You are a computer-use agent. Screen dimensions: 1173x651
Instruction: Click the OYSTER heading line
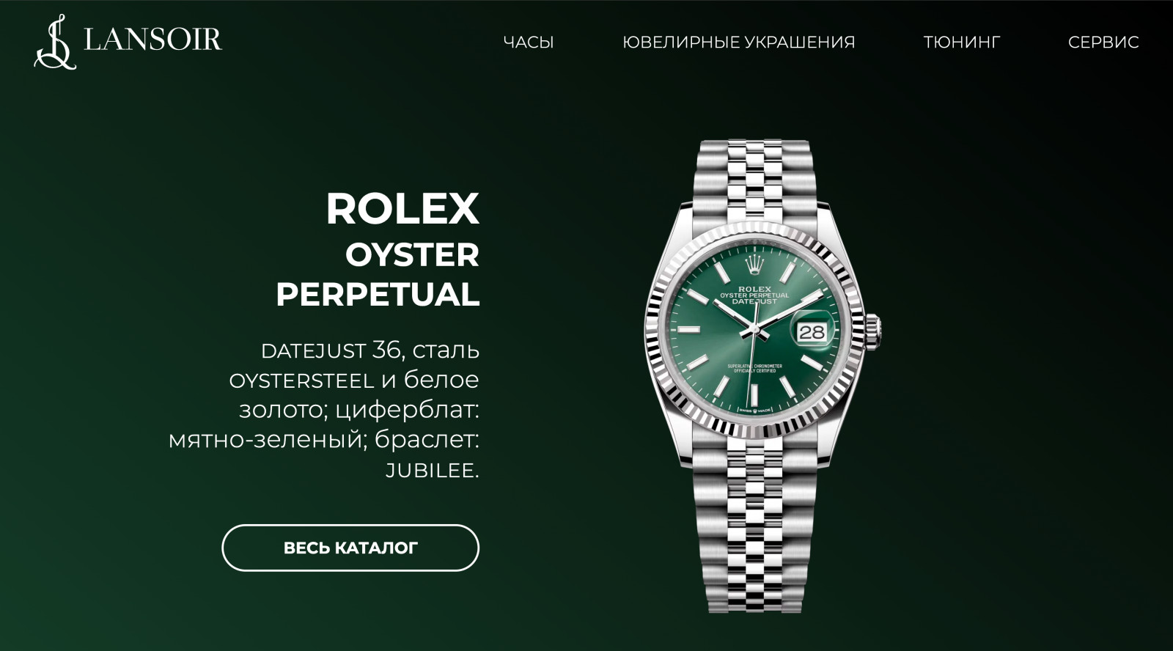(x=412, y=255)
